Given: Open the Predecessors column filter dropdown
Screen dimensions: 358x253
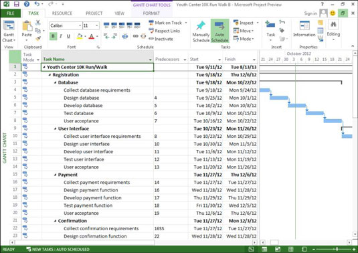Looking at the screenshot, I should (x=185, y=60).
